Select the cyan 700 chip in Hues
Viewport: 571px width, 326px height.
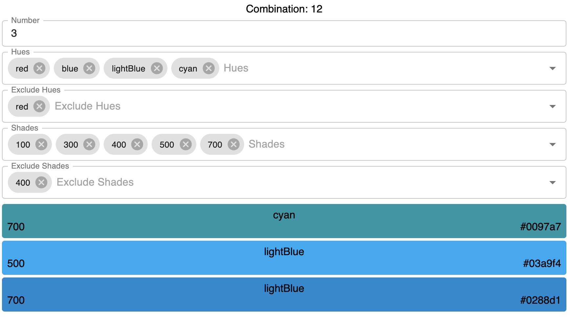coord(188,68)
